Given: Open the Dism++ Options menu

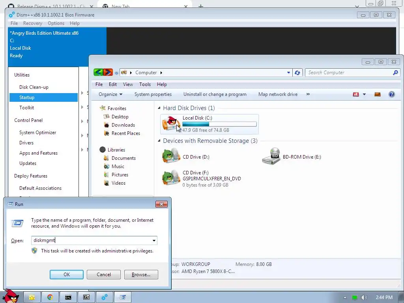Looking at the screenshot, I should pyautogui.click(x=56, y=23).
